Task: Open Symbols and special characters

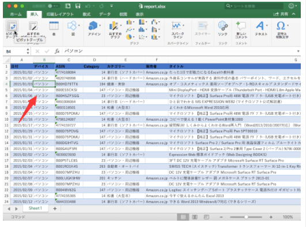Action: coord(282,29)
